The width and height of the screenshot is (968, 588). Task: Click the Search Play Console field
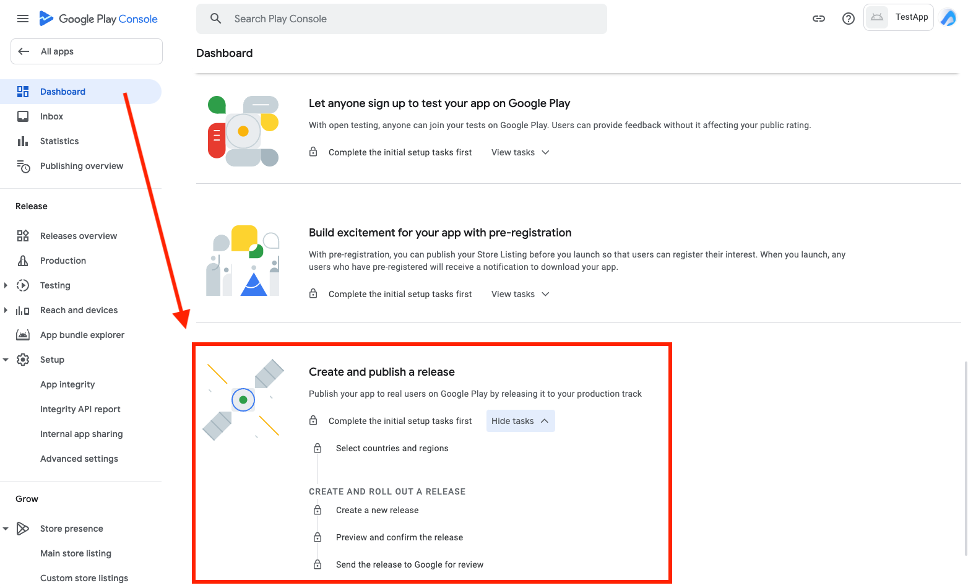point(402,19)
